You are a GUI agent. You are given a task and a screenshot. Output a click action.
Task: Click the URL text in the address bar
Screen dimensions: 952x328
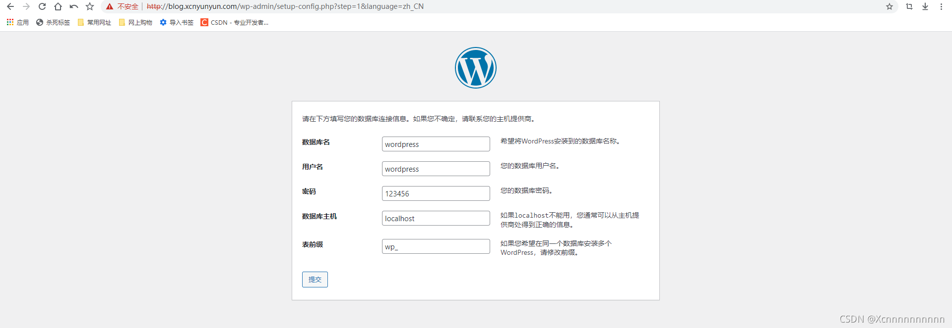[285, 6]
